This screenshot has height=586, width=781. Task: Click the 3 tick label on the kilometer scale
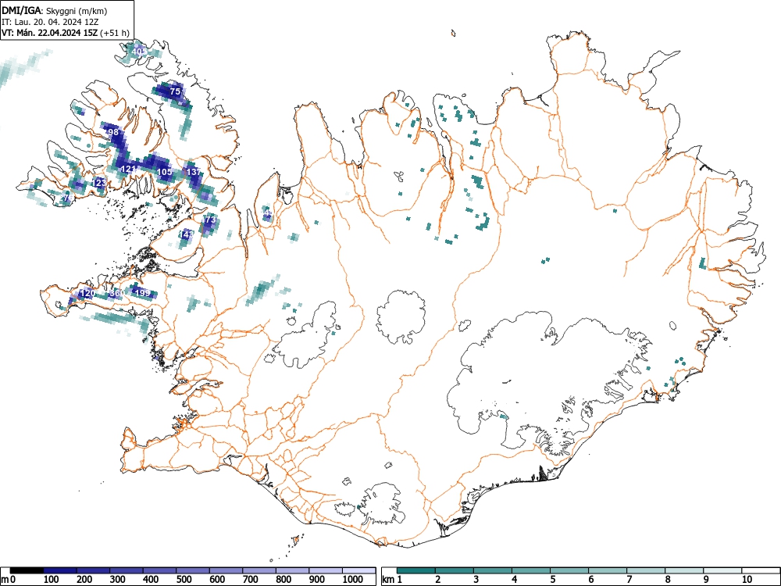(x=476, y=580)
